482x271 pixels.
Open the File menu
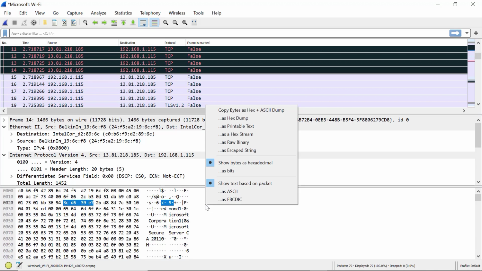tap(7, 13)
